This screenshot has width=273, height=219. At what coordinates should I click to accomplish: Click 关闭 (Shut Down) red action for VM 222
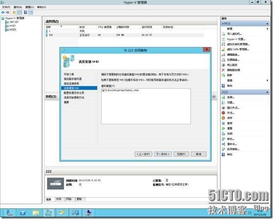231,113
